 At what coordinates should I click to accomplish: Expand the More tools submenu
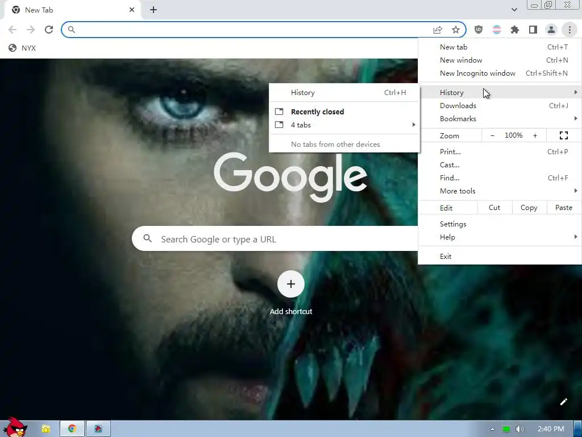500,191
